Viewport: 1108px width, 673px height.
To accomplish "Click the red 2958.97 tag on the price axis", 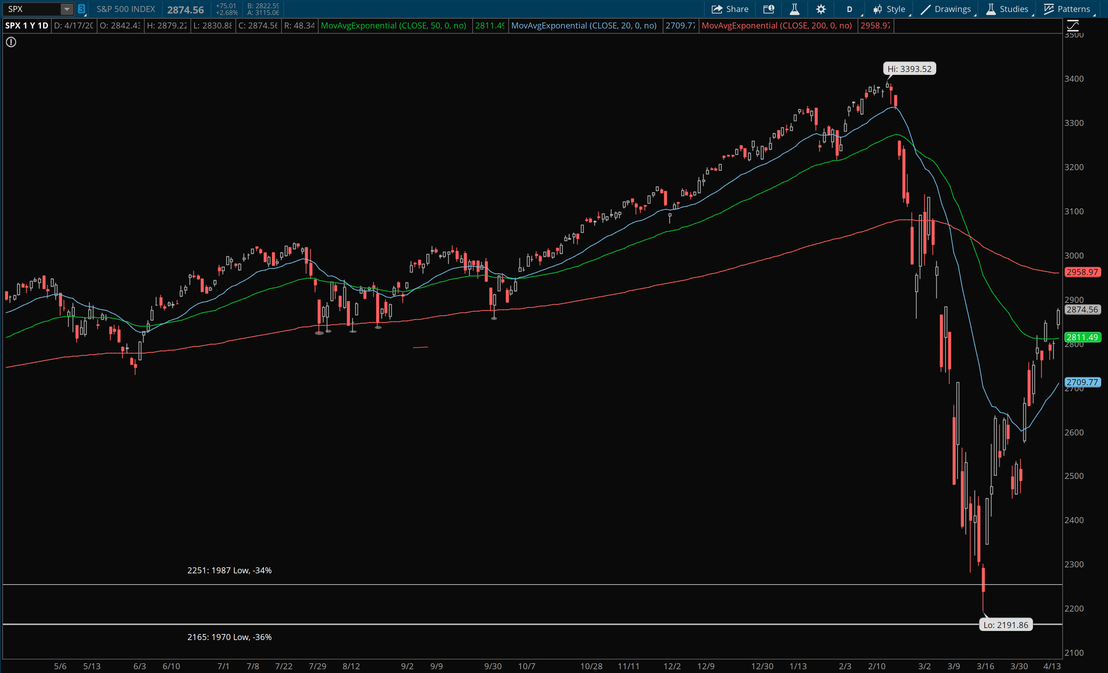I will 1083,272.
